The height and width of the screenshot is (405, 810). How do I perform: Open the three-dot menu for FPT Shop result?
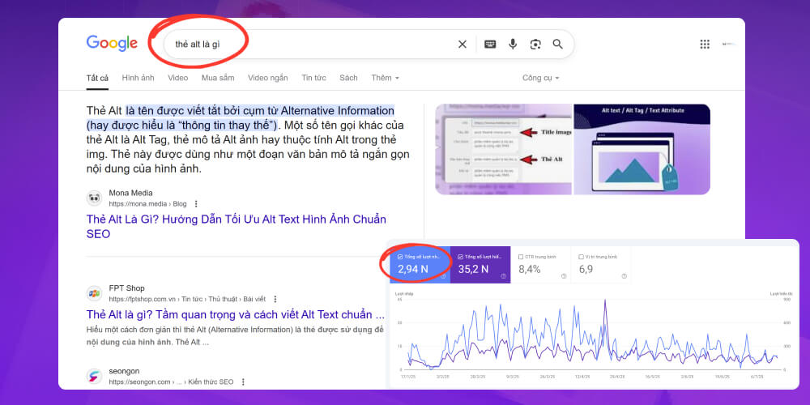click(275, 299)
